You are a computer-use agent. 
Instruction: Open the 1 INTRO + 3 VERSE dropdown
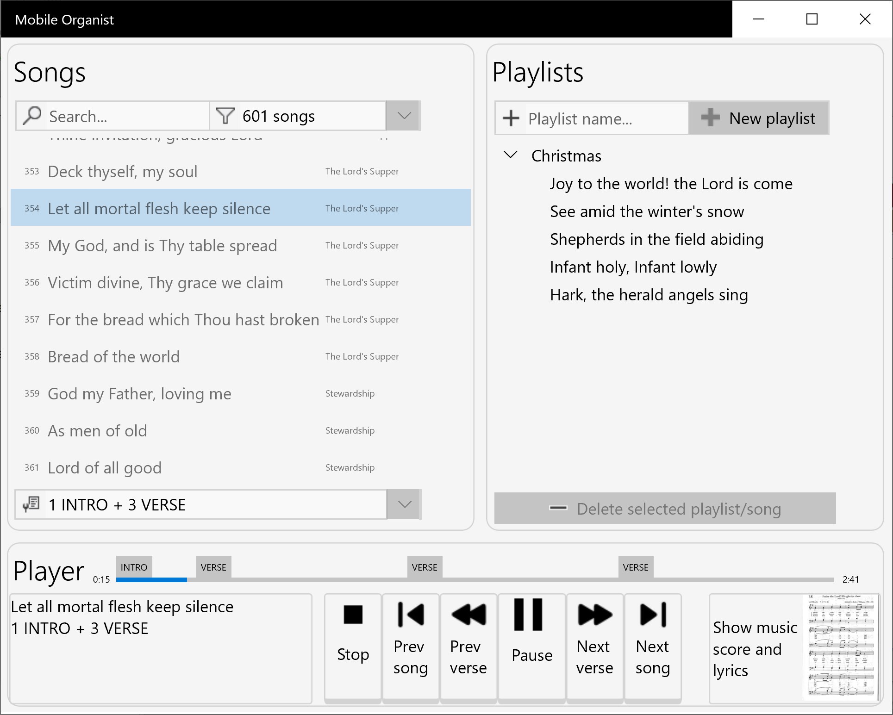coord(404,504)
